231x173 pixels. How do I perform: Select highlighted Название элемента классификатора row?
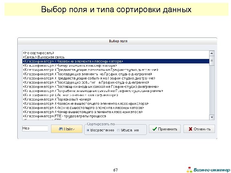click(116, 61)
